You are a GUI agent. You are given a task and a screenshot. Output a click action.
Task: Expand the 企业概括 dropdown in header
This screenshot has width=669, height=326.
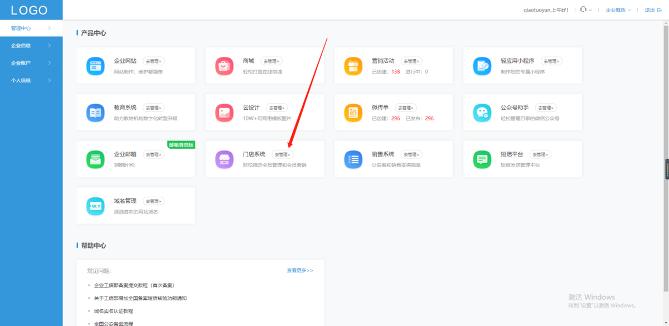pyautogui.click(x=619, y=10)
